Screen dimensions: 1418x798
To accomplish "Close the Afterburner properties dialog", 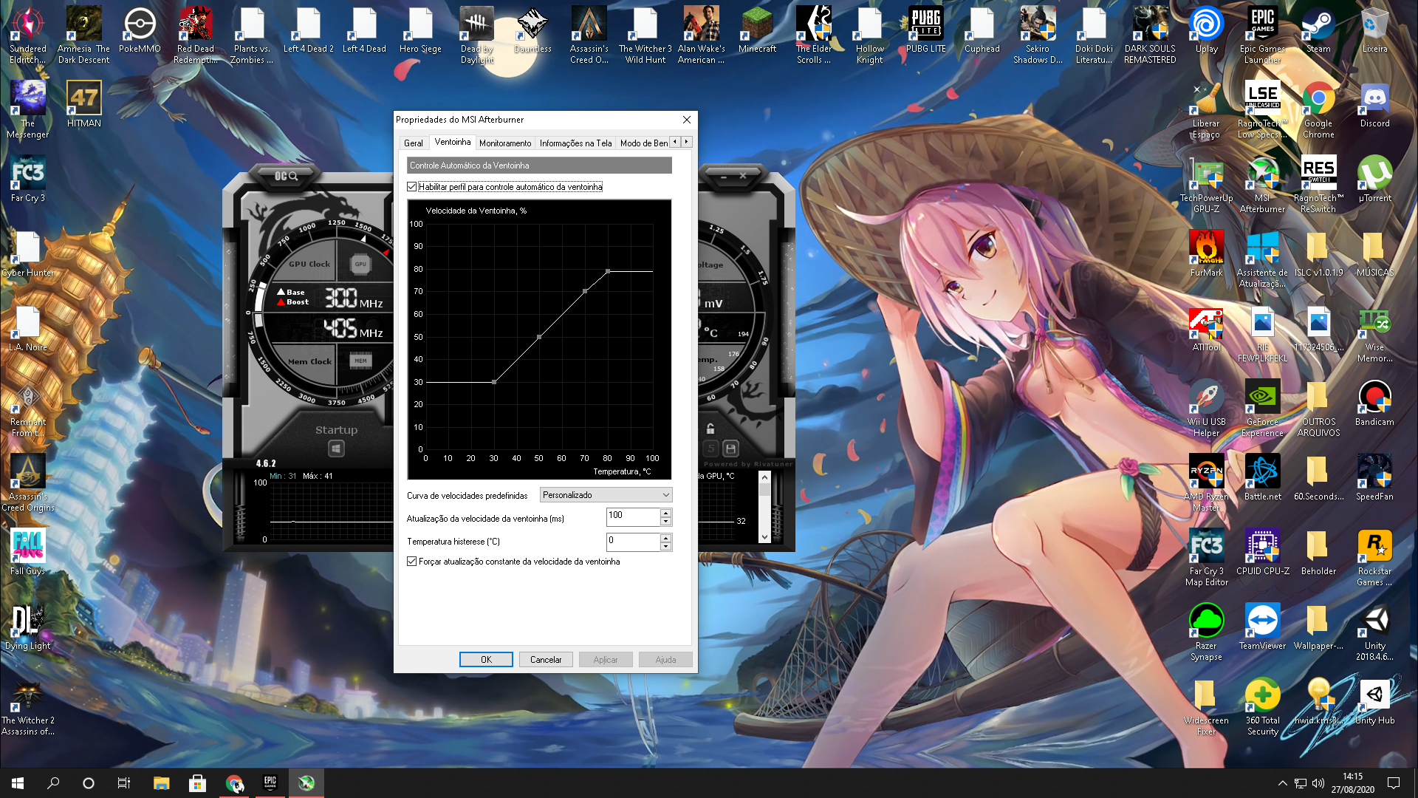I will (687, 120).
